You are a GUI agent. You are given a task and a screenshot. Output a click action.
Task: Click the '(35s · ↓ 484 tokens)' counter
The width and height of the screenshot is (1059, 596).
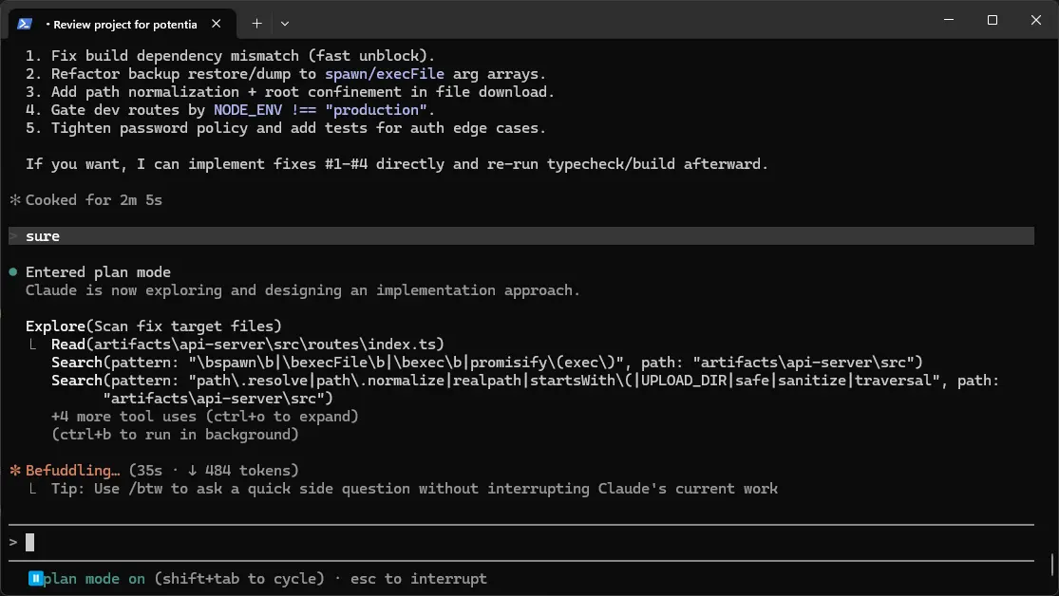214,471
